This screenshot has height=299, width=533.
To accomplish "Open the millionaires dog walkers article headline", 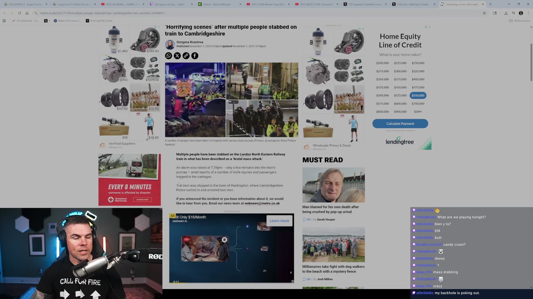I will [x=334, y=269].
